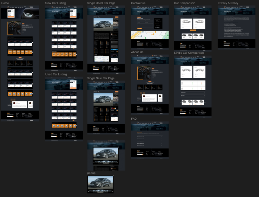This screenshot has height=197, width=259.
Task: Select the "popup" frame label
Action: point(91,173)
